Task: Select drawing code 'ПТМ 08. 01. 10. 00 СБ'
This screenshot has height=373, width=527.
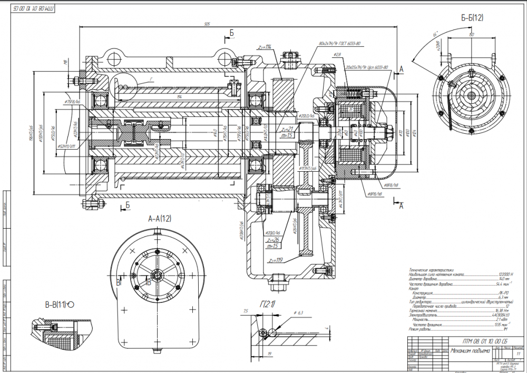Action: click(x=485, y=341)
